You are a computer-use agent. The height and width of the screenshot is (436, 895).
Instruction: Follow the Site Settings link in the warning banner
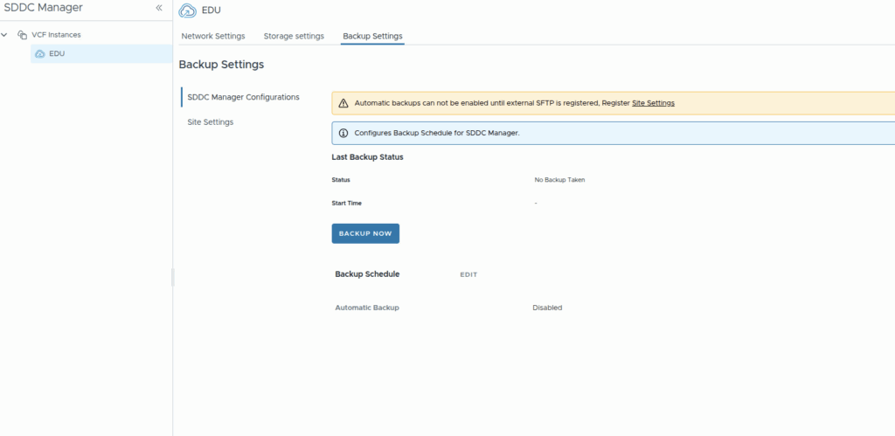[x=653, y=103]
